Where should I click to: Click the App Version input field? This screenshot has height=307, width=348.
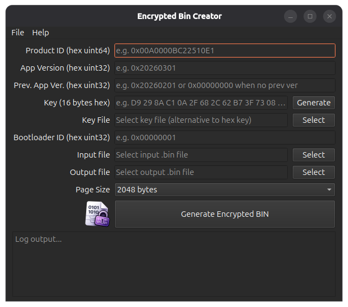pos(224,68)
